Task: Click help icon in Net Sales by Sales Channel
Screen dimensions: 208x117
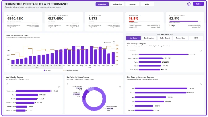Action: click(120, 87)
